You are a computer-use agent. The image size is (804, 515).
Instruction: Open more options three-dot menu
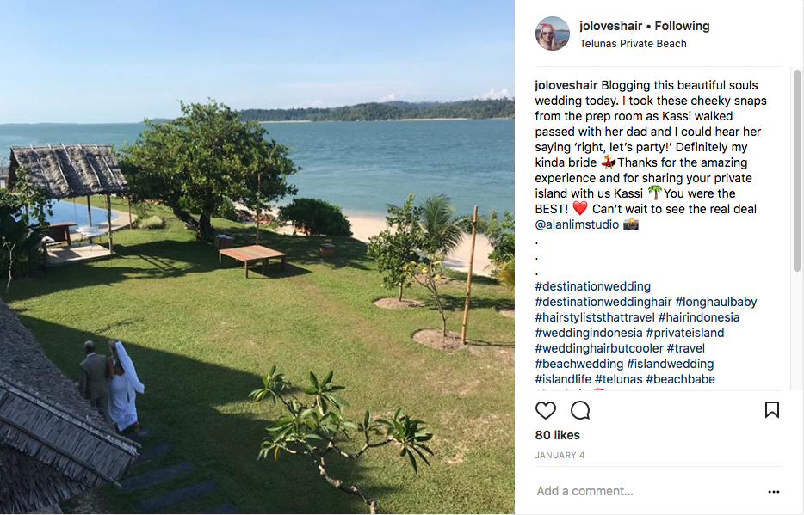[774, 492]
